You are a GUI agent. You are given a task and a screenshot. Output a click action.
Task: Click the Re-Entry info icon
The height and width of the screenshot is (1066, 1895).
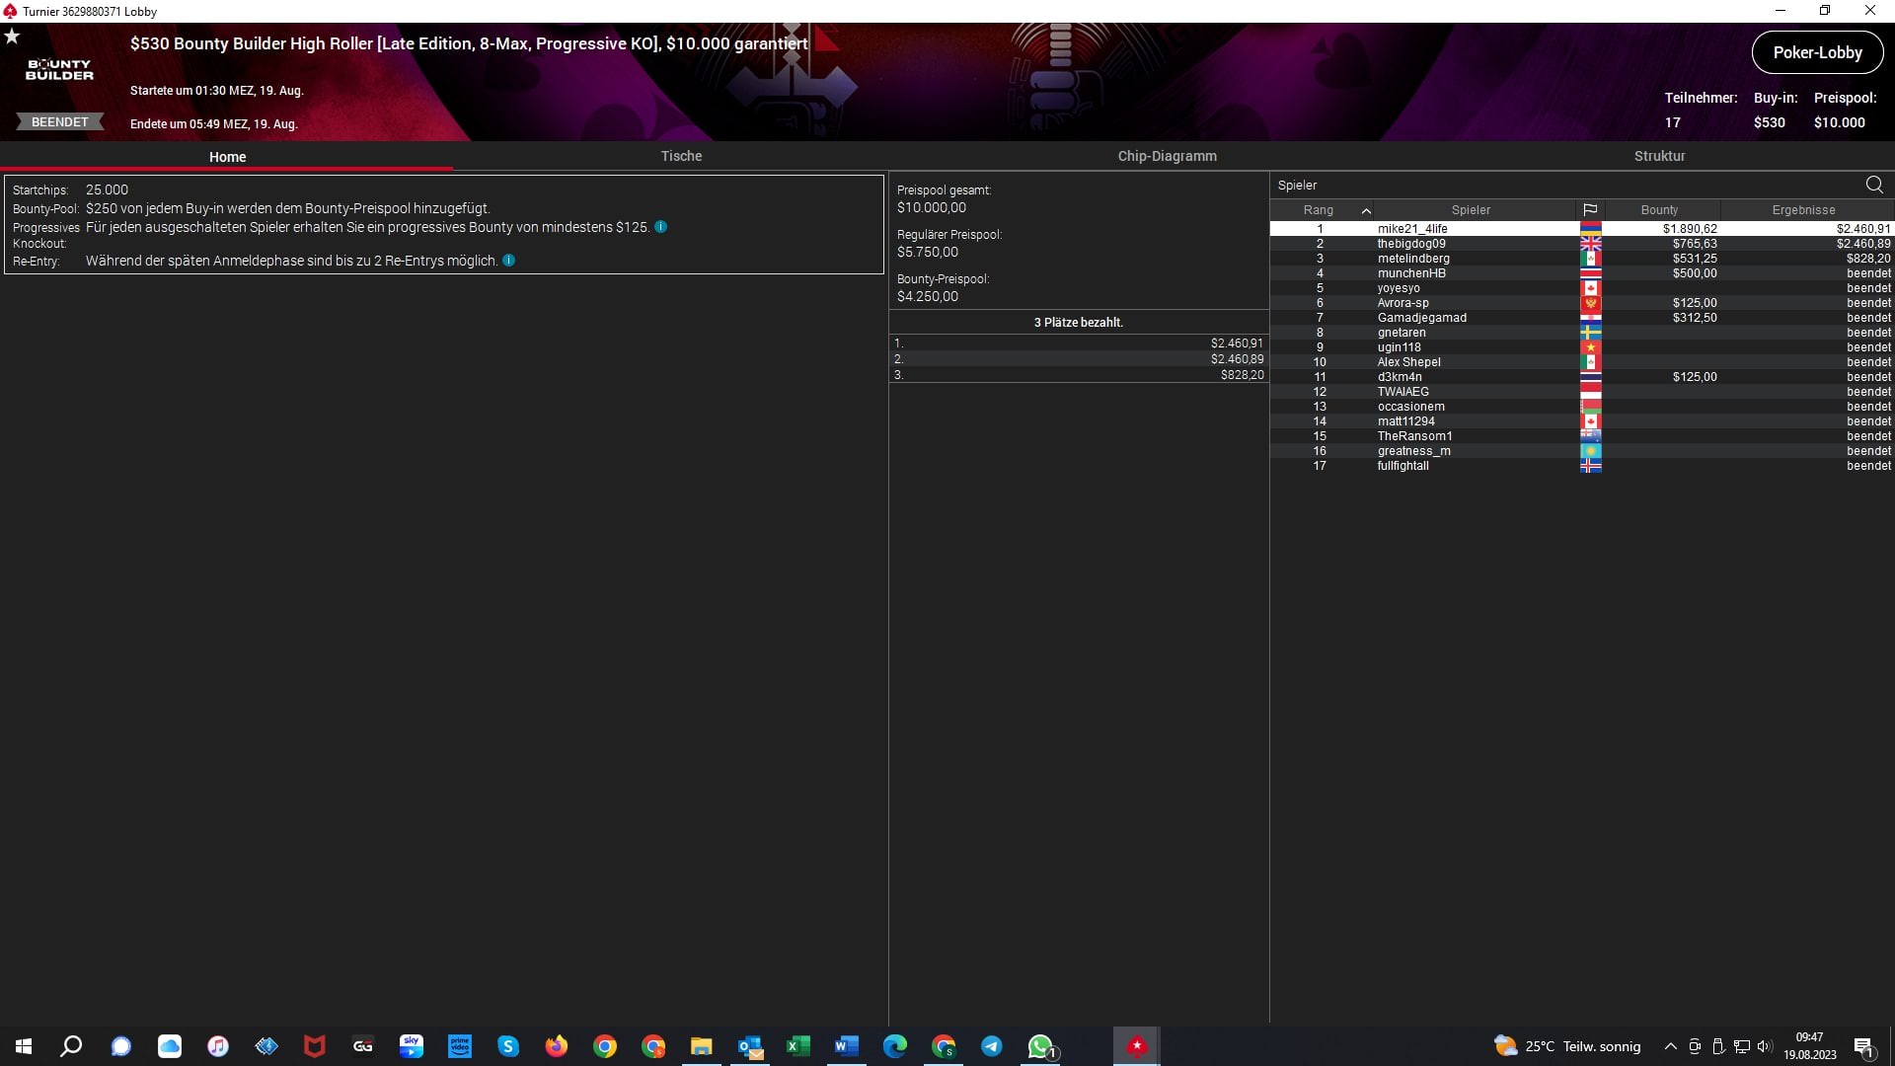tap(508, 261)
